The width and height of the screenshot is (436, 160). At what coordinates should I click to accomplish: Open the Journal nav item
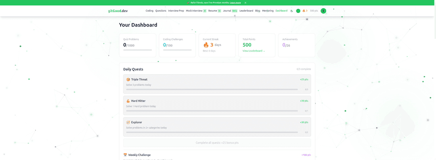[230, 11]
